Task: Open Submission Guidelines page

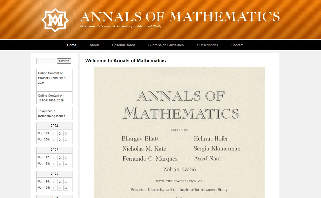Action: tap(166, 45)
